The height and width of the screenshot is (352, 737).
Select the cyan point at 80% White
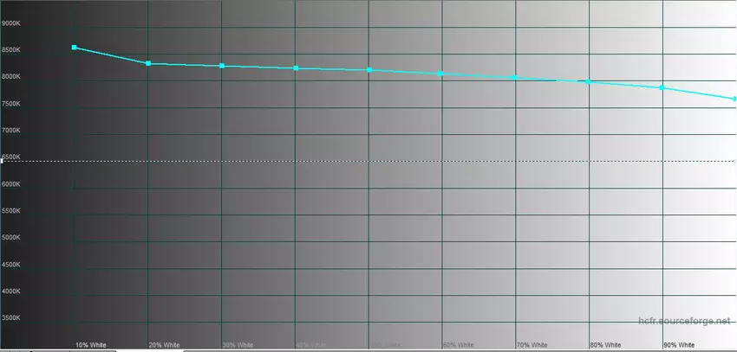[589, 81]
